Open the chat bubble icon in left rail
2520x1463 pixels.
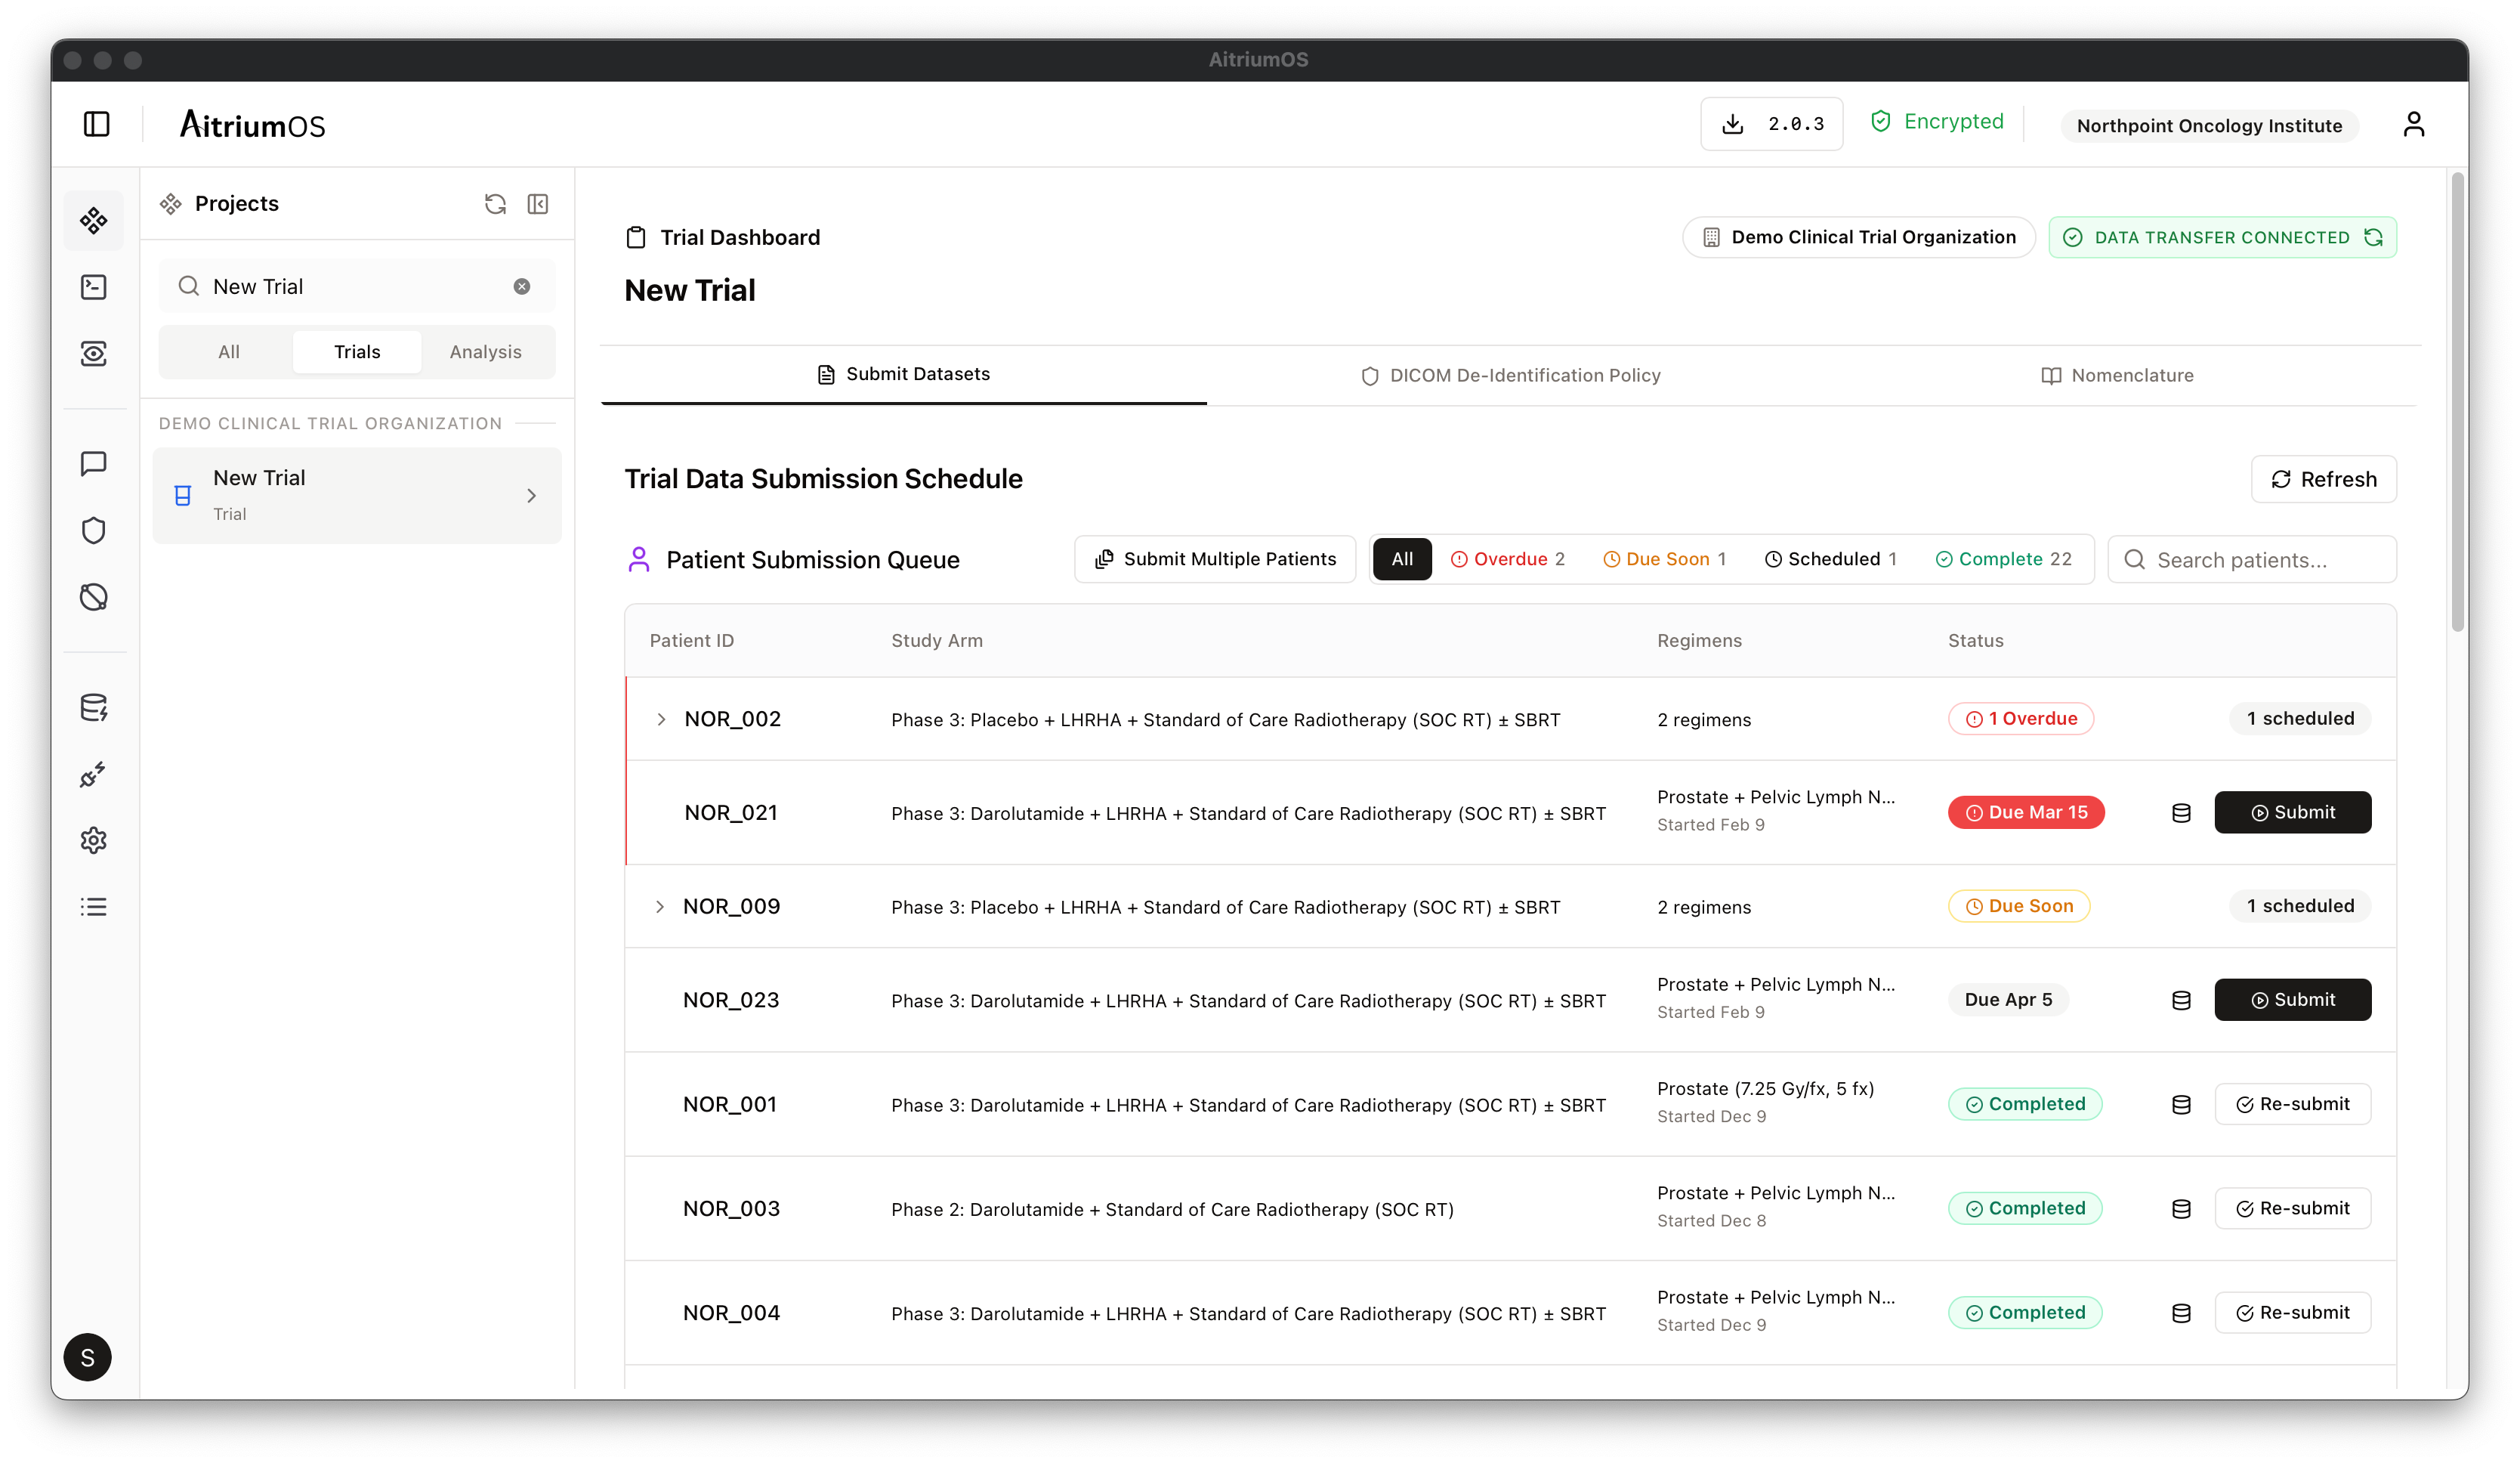[94, 464]
